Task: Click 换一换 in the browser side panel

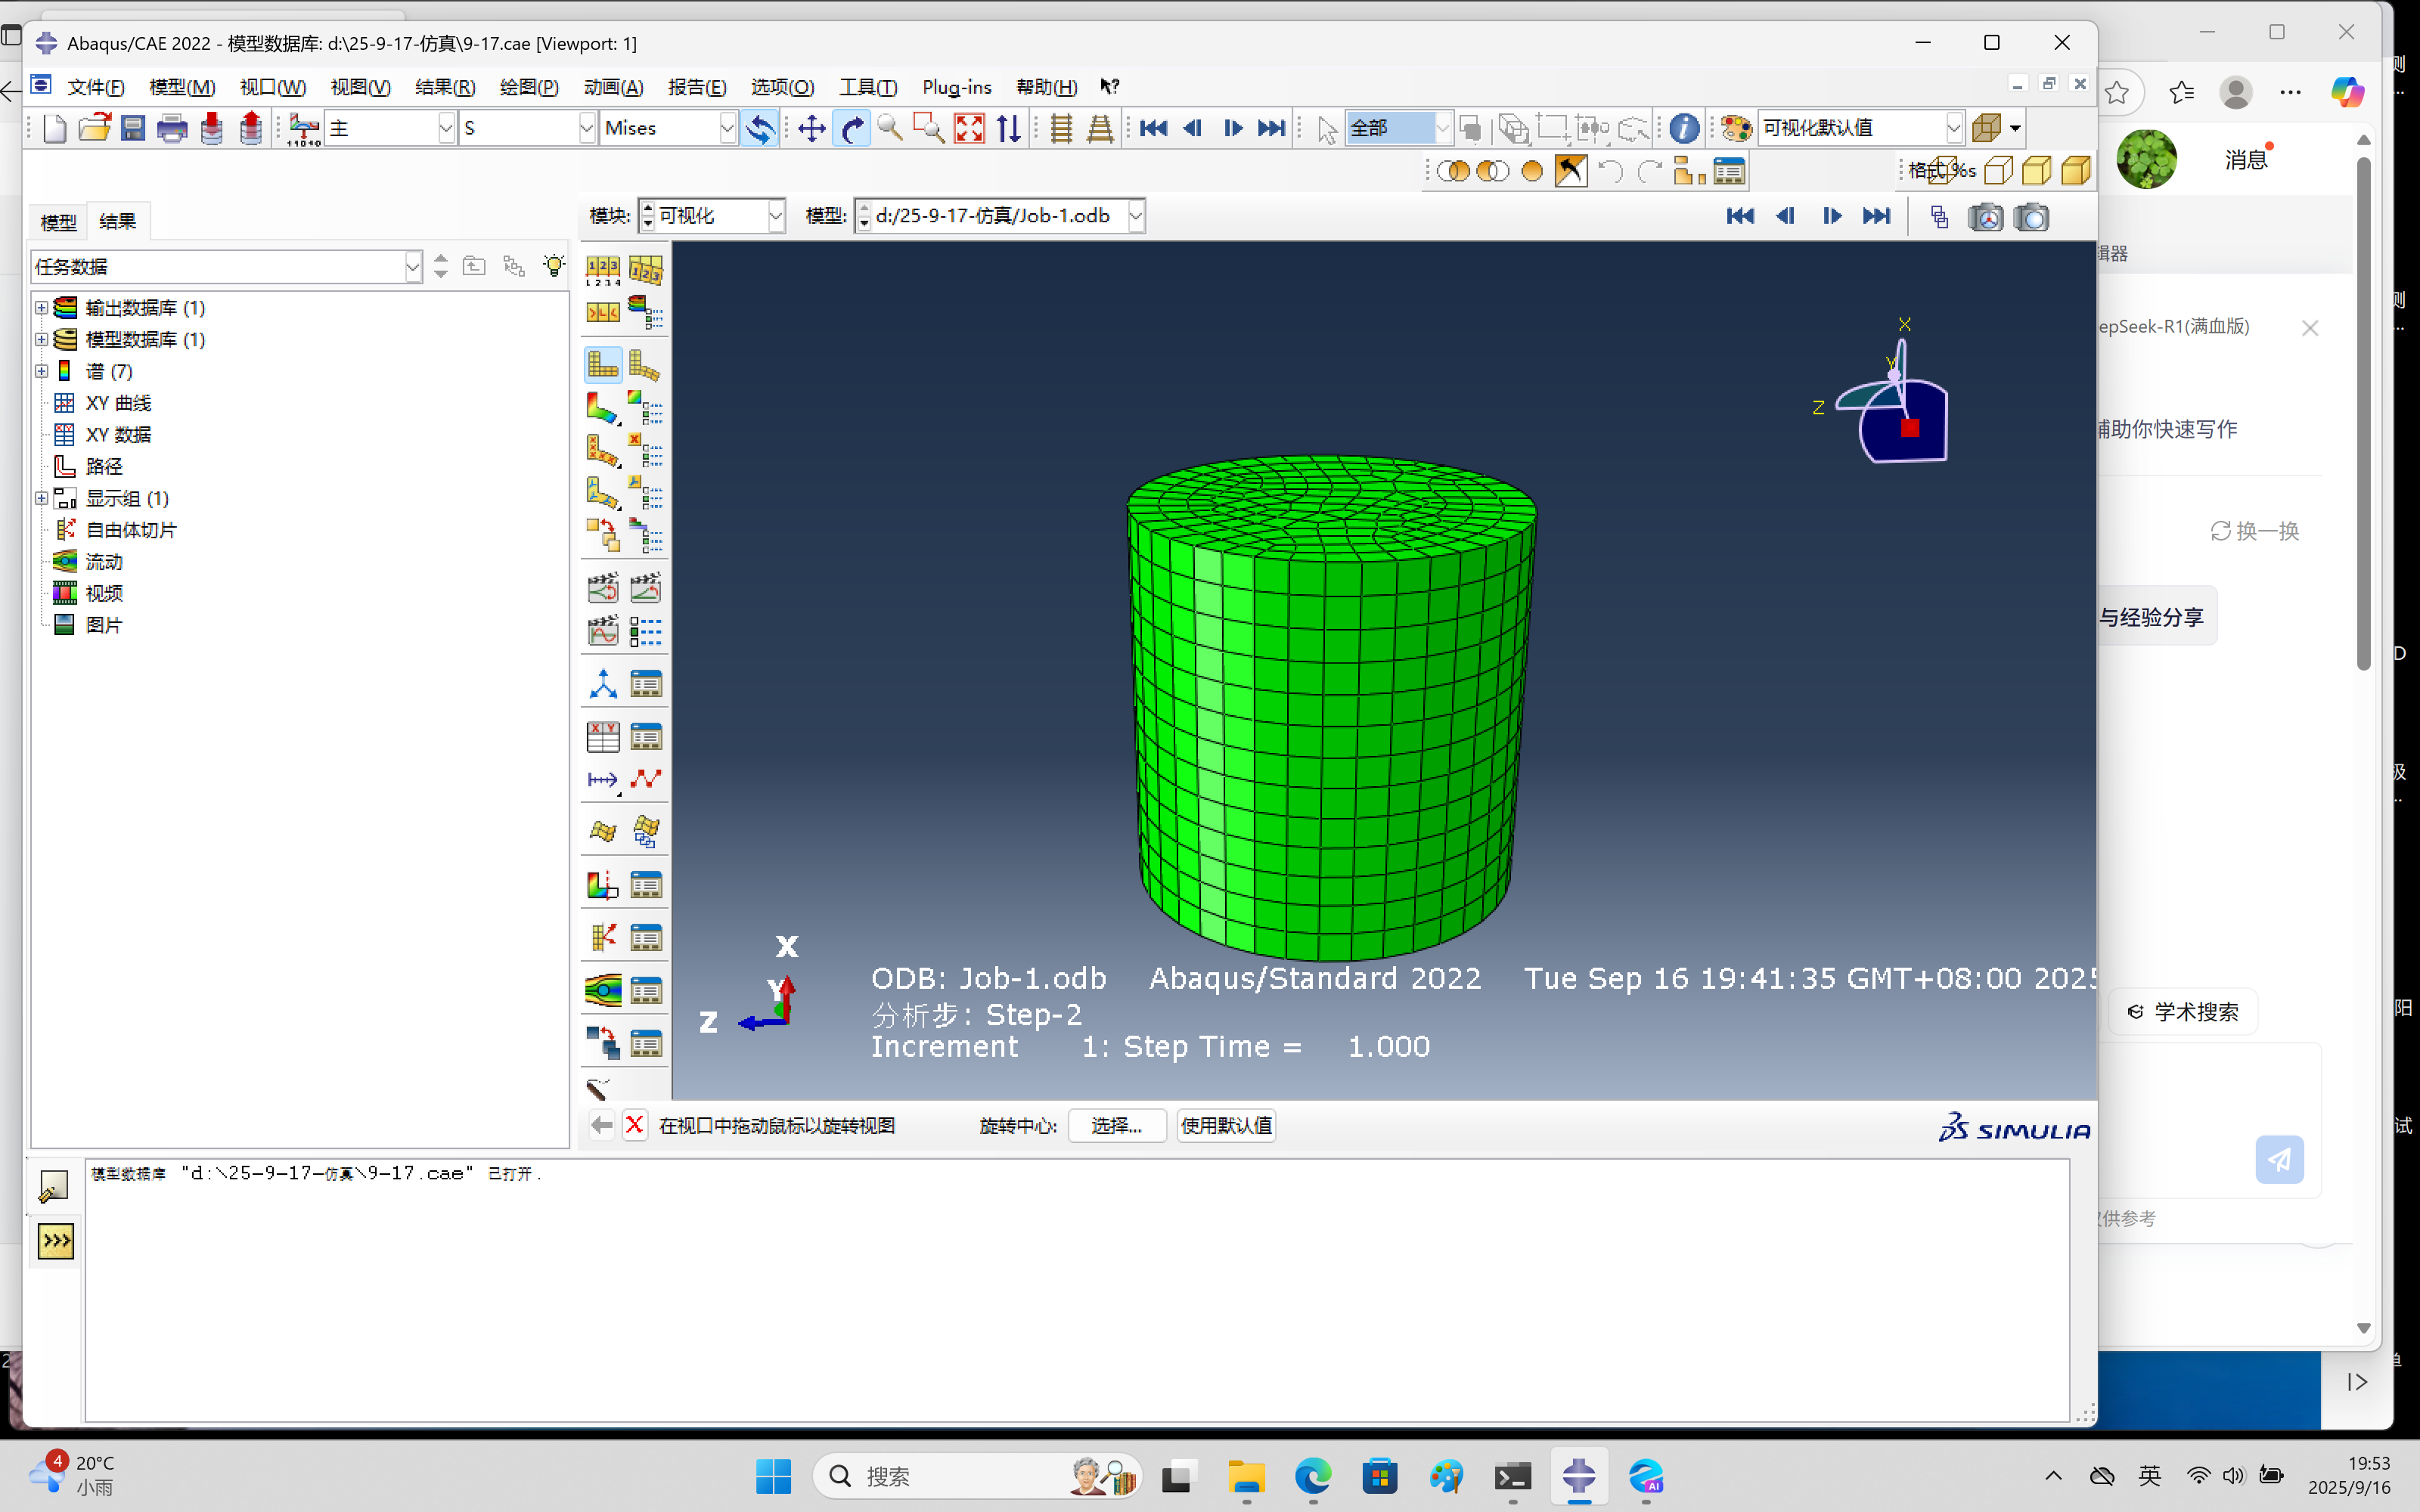Action: 2254,531
